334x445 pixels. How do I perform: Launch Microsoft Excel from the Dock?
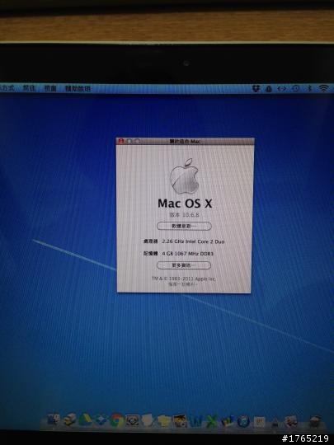[x=212, y=420]
